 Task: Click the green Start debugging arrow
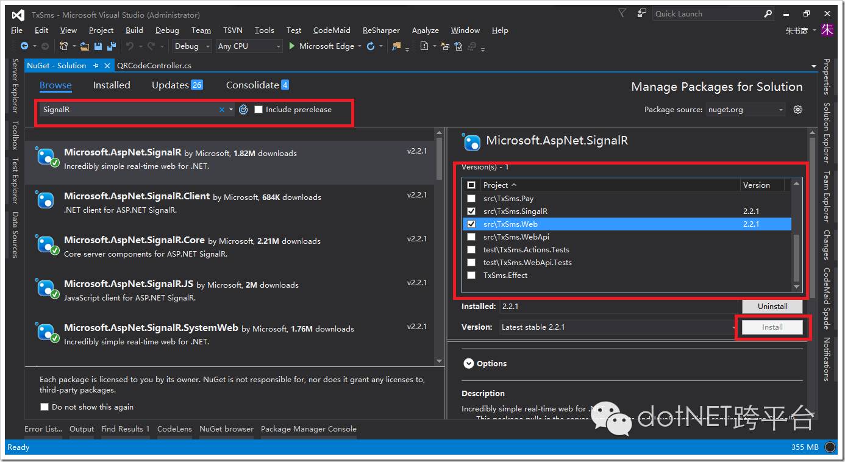(292, 46)
